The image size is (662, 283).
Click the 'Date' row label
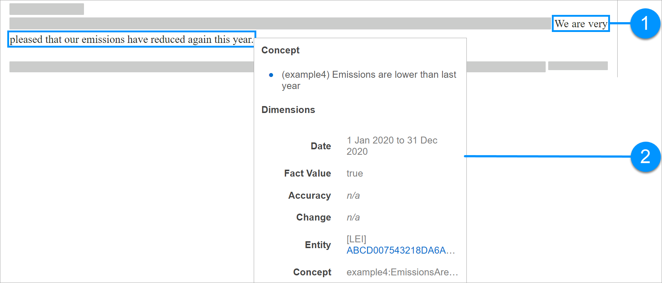pyautogui.click(x=321, y=146)
